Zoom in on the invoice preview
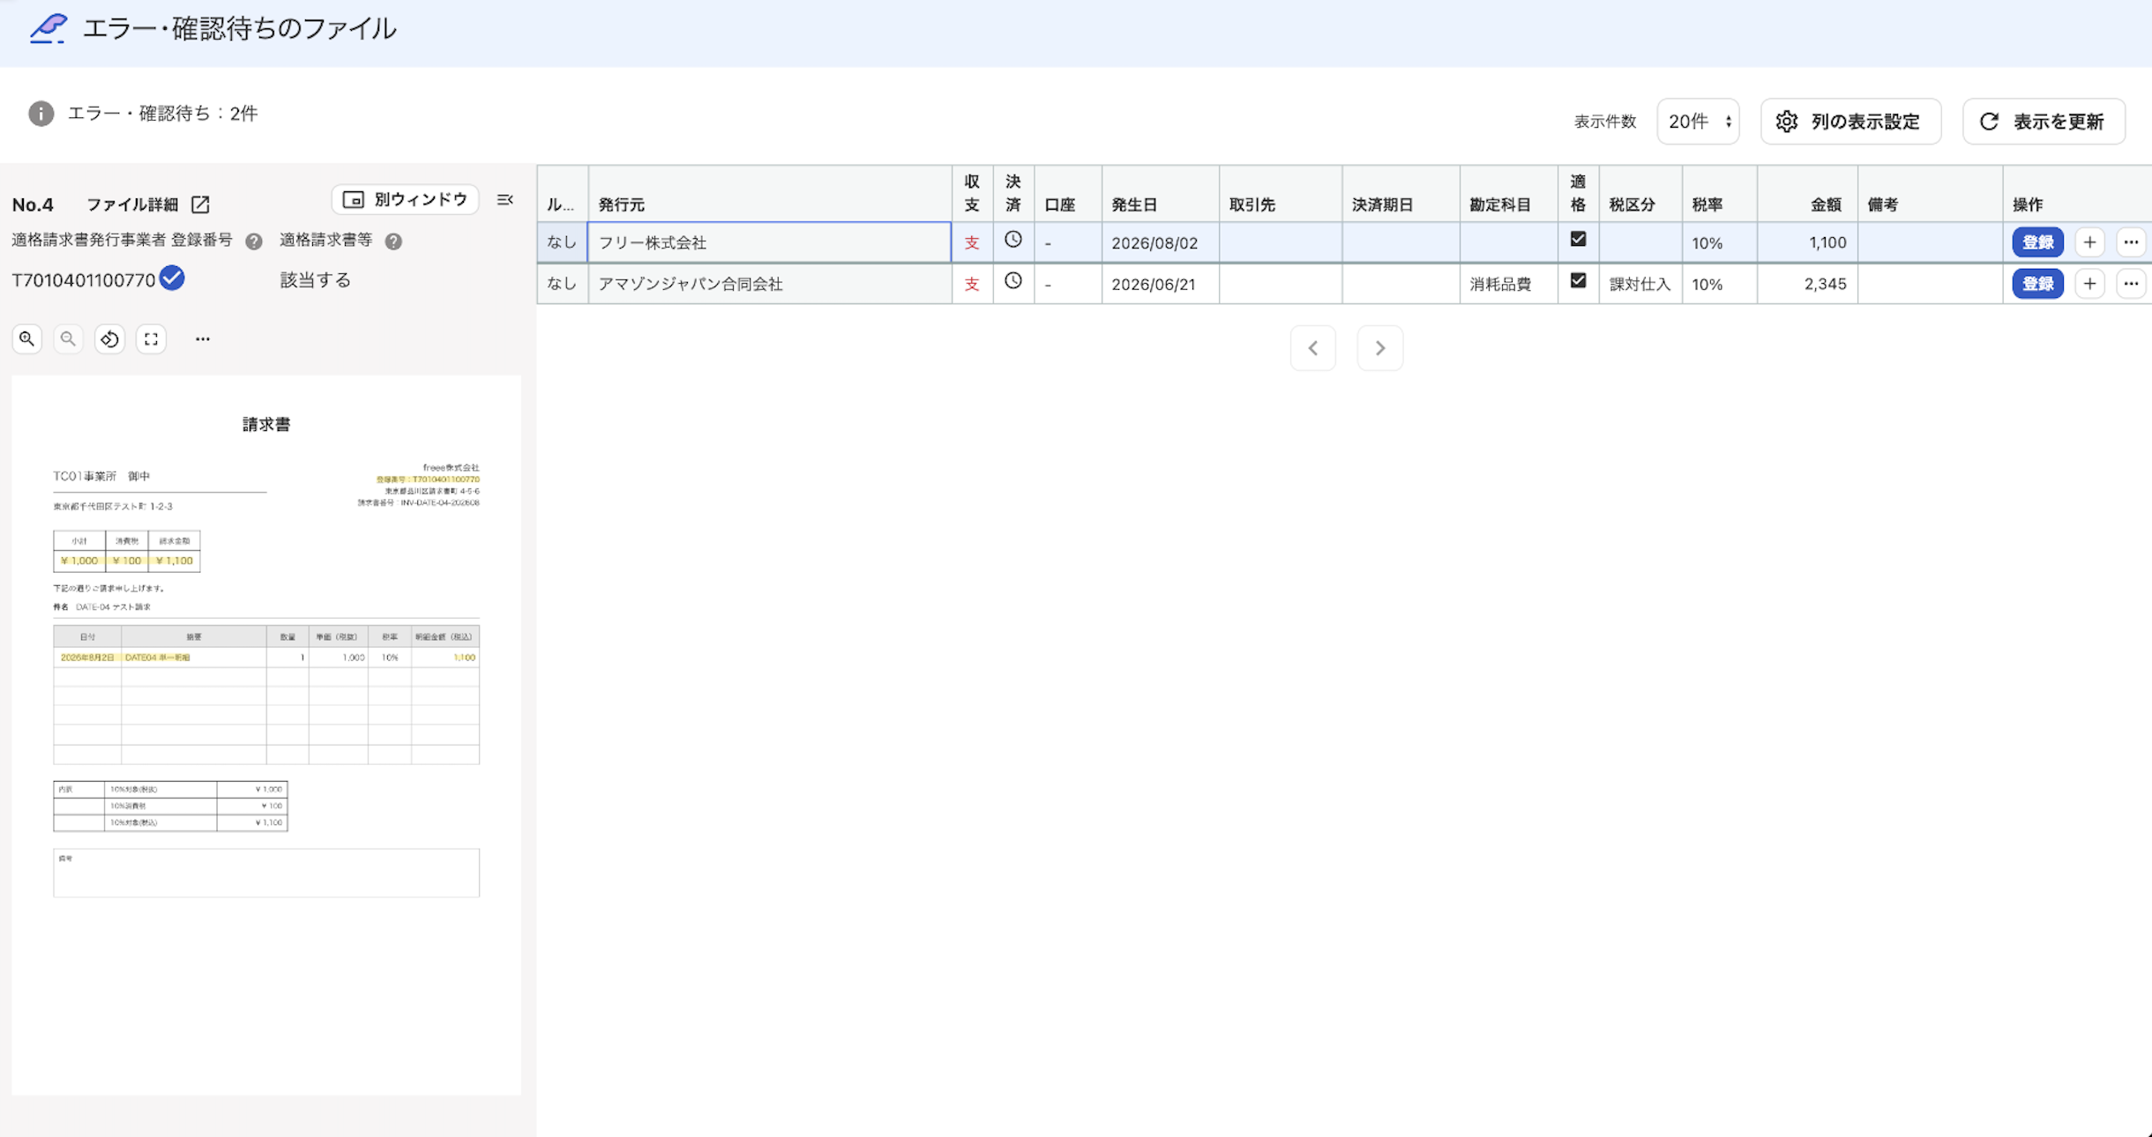The width and height of the screenshot is (2152, 1137). (x=27, y=338)
